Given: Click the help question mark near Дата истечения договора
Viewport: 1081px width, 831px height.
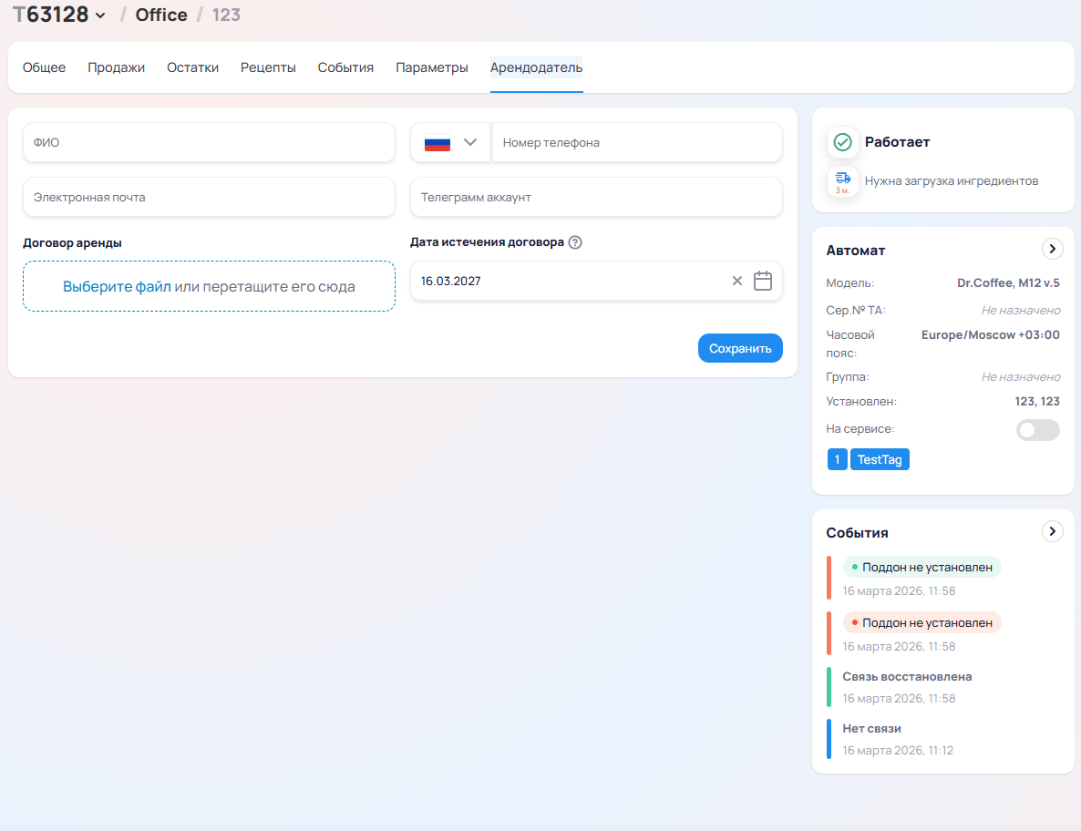Looking at the screenshot, I should point(575,242).
